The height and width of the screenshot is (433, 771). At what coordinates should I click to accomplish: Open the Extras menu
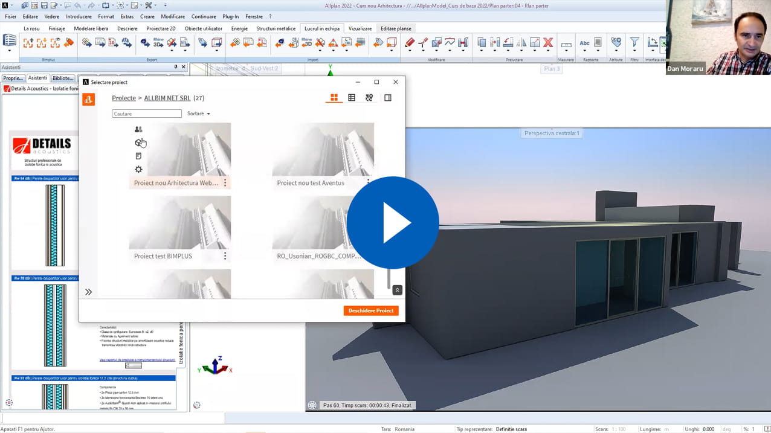[x=127, y=17]
